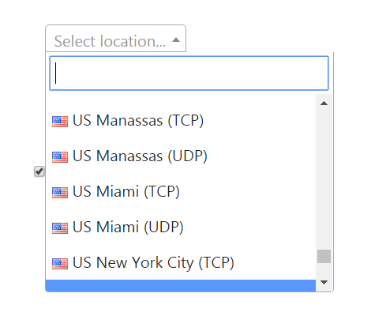Pick US New York City (TCP)

click(181, 262)
